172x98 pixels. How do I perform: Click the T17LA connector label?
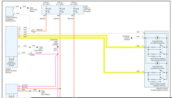(33, 55)
